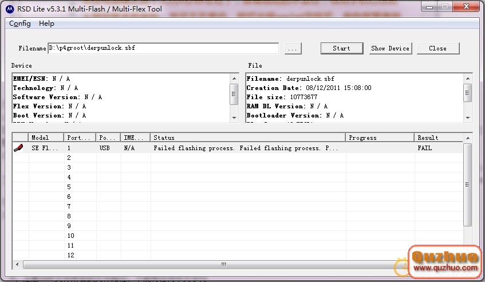Click the Result column header
This screenshot has width=485, height=282.
(439, 138)
